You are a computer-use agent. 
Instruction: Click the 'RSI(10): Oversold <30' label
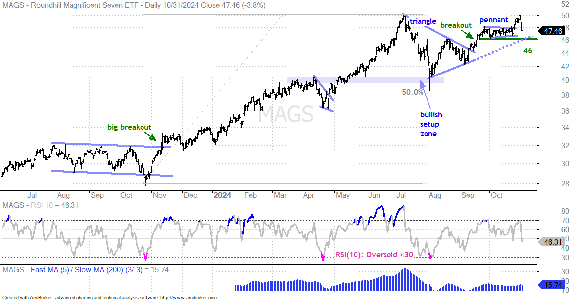[x=374, y=254]
